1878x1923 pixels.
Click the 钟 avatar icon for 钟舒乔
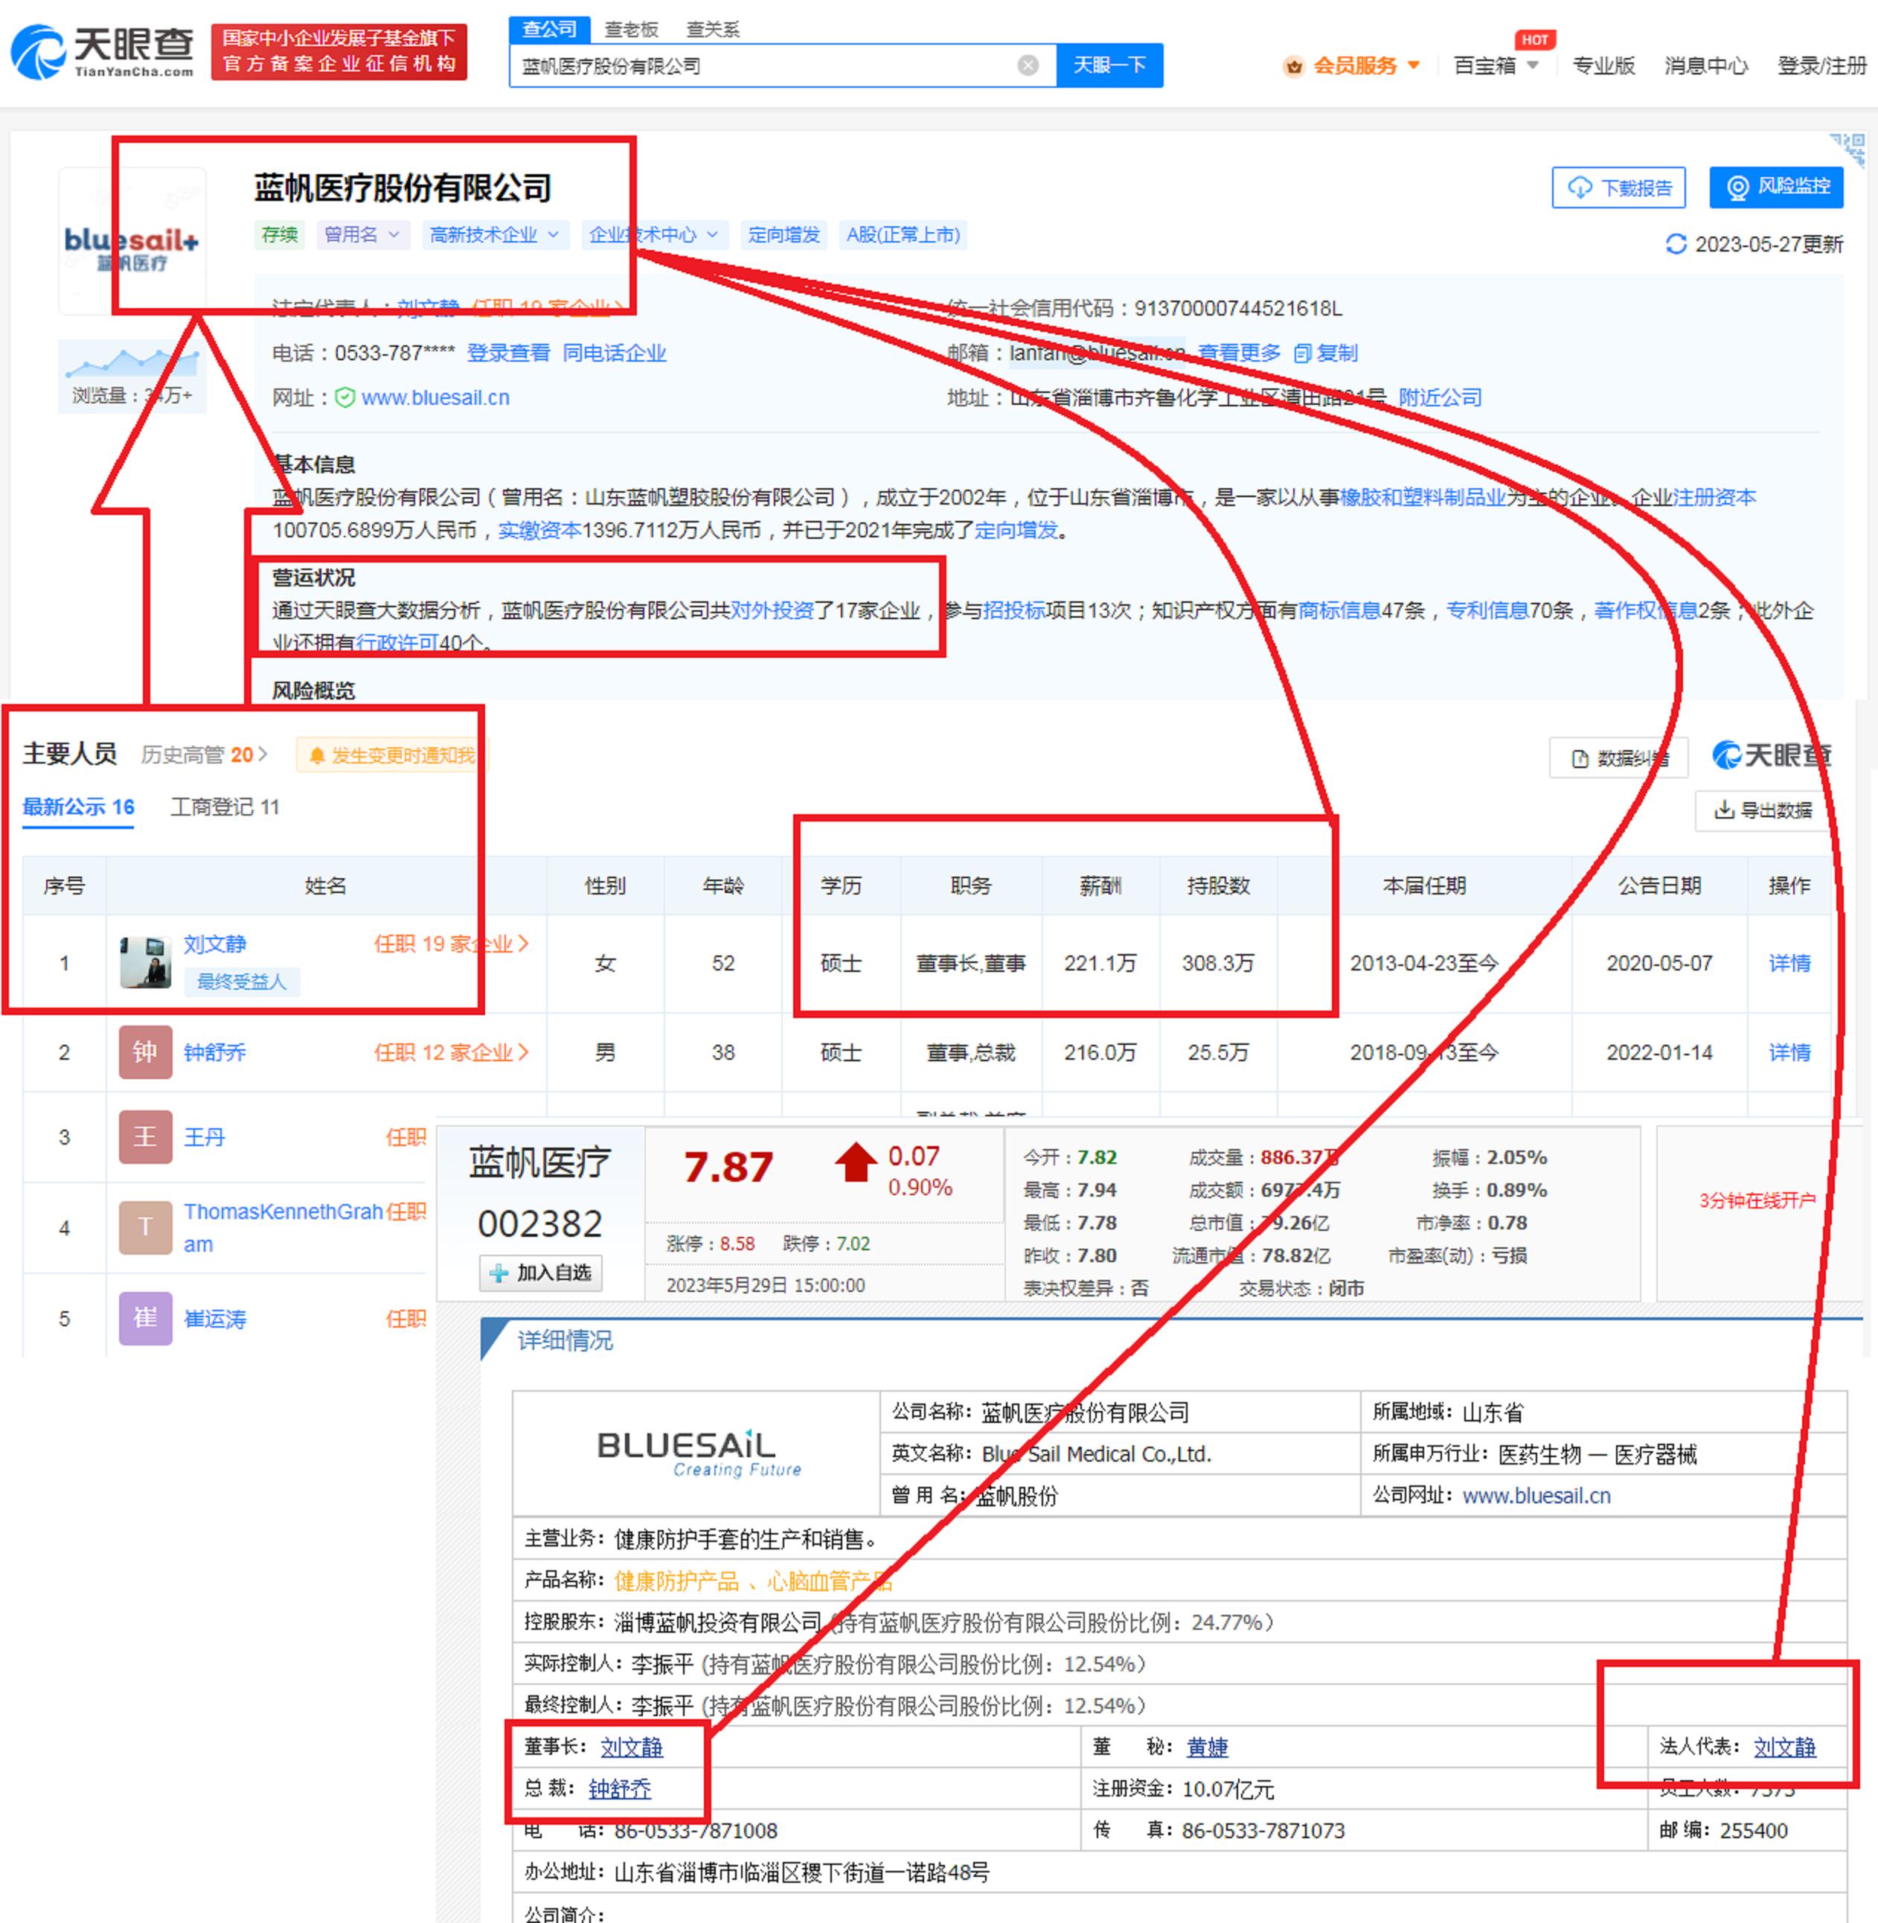coord(145,1052)
